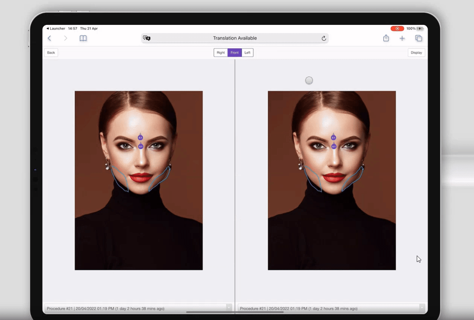Click the vertical divider between the photos
The height and width of the screenshot is (320, 474).
pyautogui.click(x=235, y=181)
